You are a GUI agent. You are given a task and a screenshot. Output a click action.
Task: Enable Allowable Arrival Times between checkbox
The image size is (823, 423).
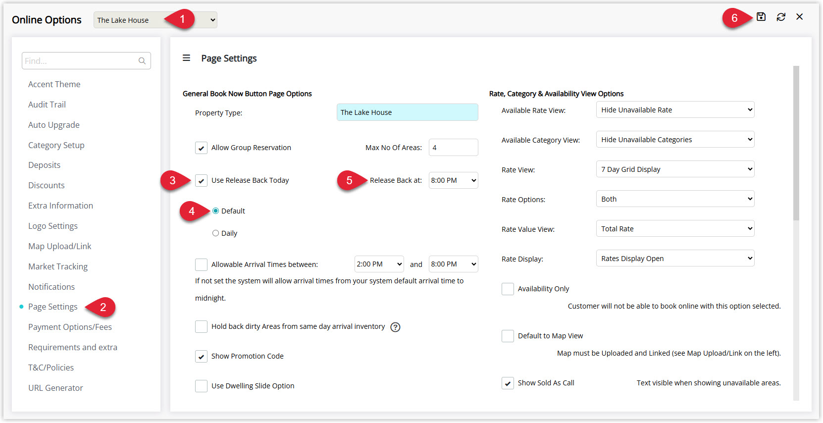(201, 264)
